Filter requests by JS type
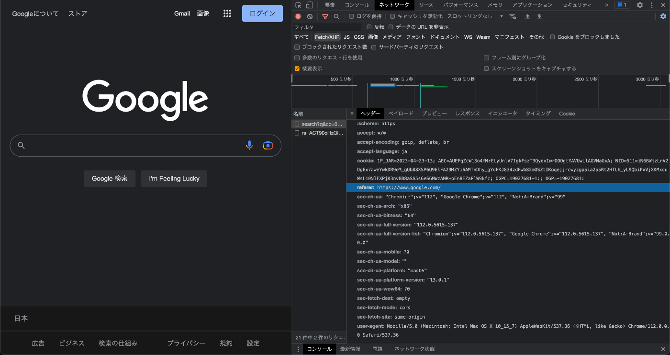This screenshot has width=670, height=355. [346, 37]
